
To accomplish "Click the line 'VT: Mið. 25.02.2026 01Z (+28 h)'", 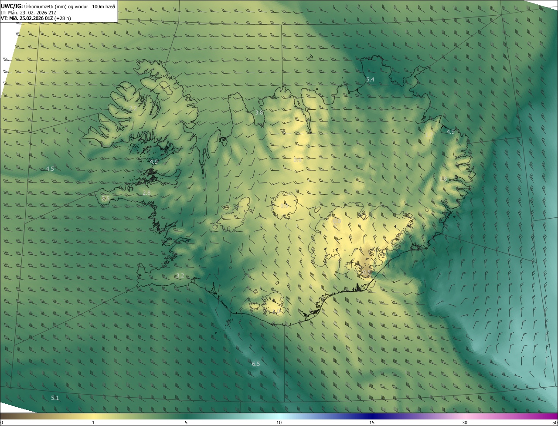I will coord(36,18).
